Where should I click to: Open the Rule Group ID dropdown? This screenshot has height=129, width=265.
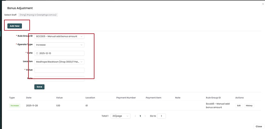click(59, 36)
